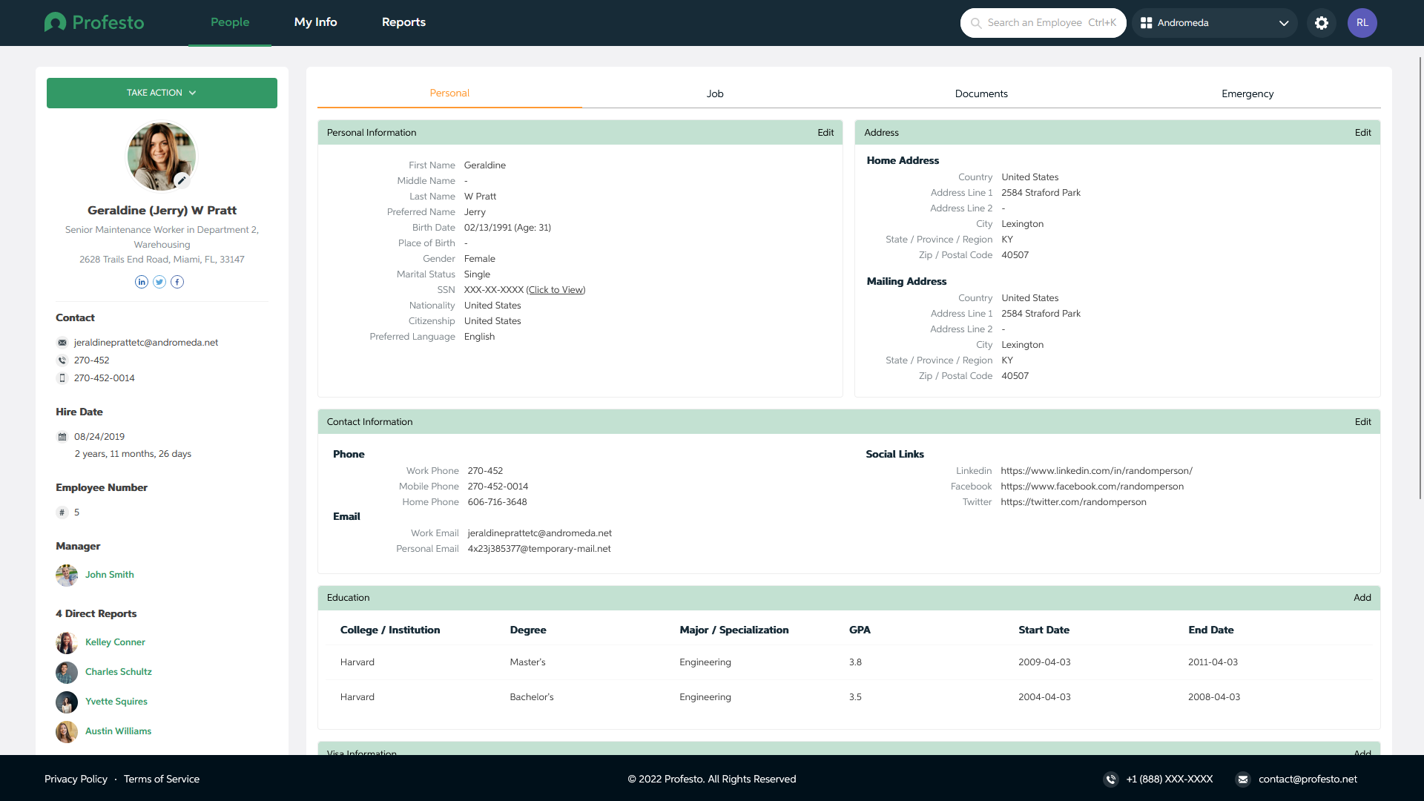This screenshot has height=801, width=1424.
Task: Edit the Personal Information section
Action: pos(825,133)
